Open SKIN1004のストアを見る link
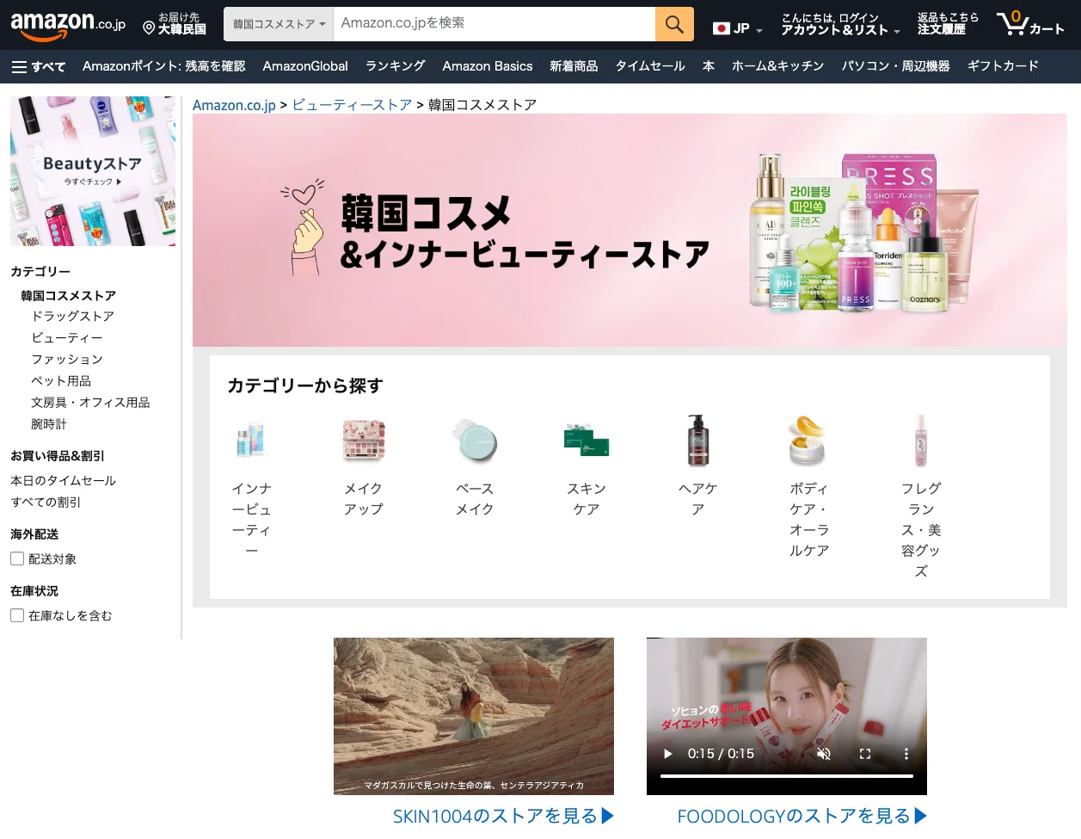1081x839 pixels. click(x=503, y=816)
